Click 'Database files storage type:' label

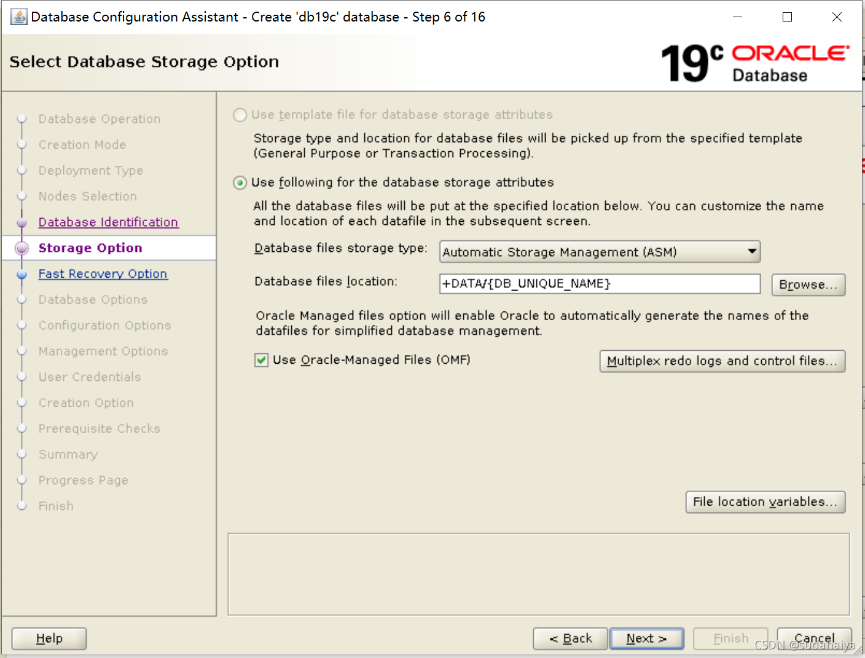click(x=341, y=248)
